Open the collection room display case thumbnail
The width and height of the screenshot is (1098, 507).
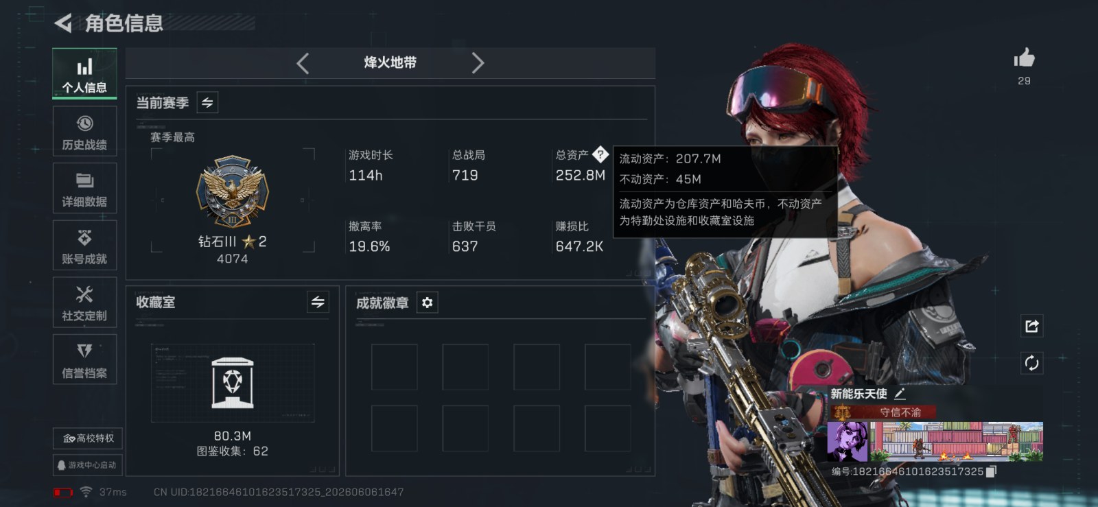click(x=233, y=383)
